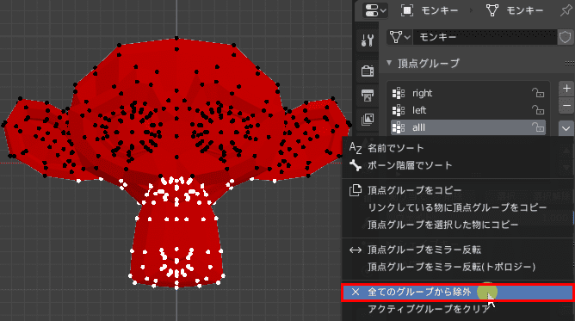
Task: Open the Render properties tab
Action: [367, 71]
